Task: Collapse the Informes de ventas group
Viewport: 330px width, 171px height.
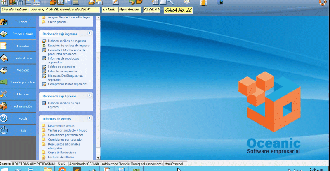Action: tap(89, 118)
